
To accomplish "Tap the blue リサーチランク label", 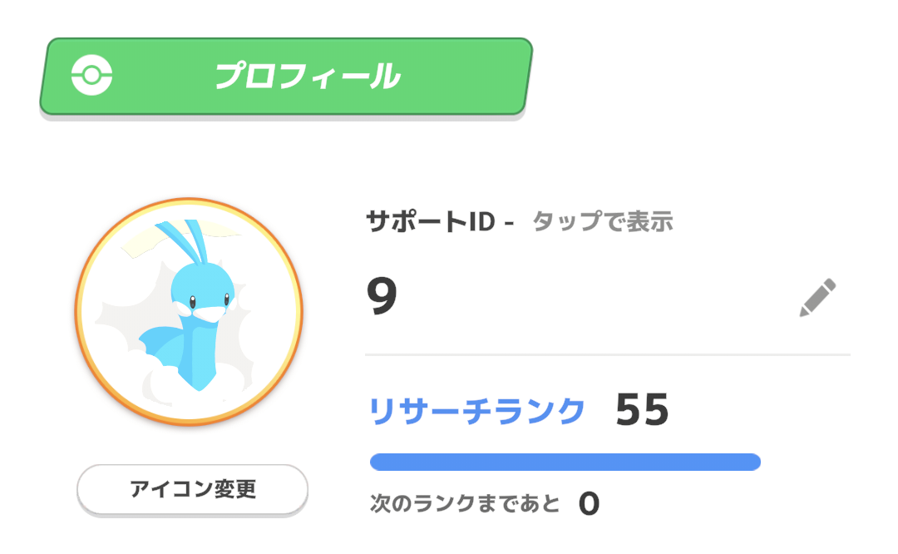I will point(477,411).
